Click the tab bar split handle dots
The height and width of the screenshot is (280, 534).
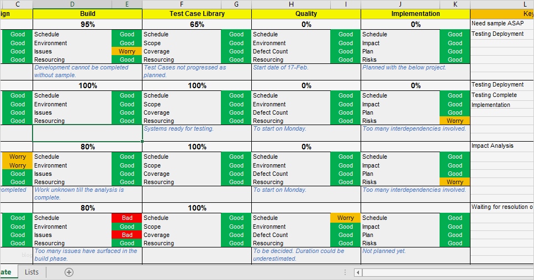(x=345, y=272)
